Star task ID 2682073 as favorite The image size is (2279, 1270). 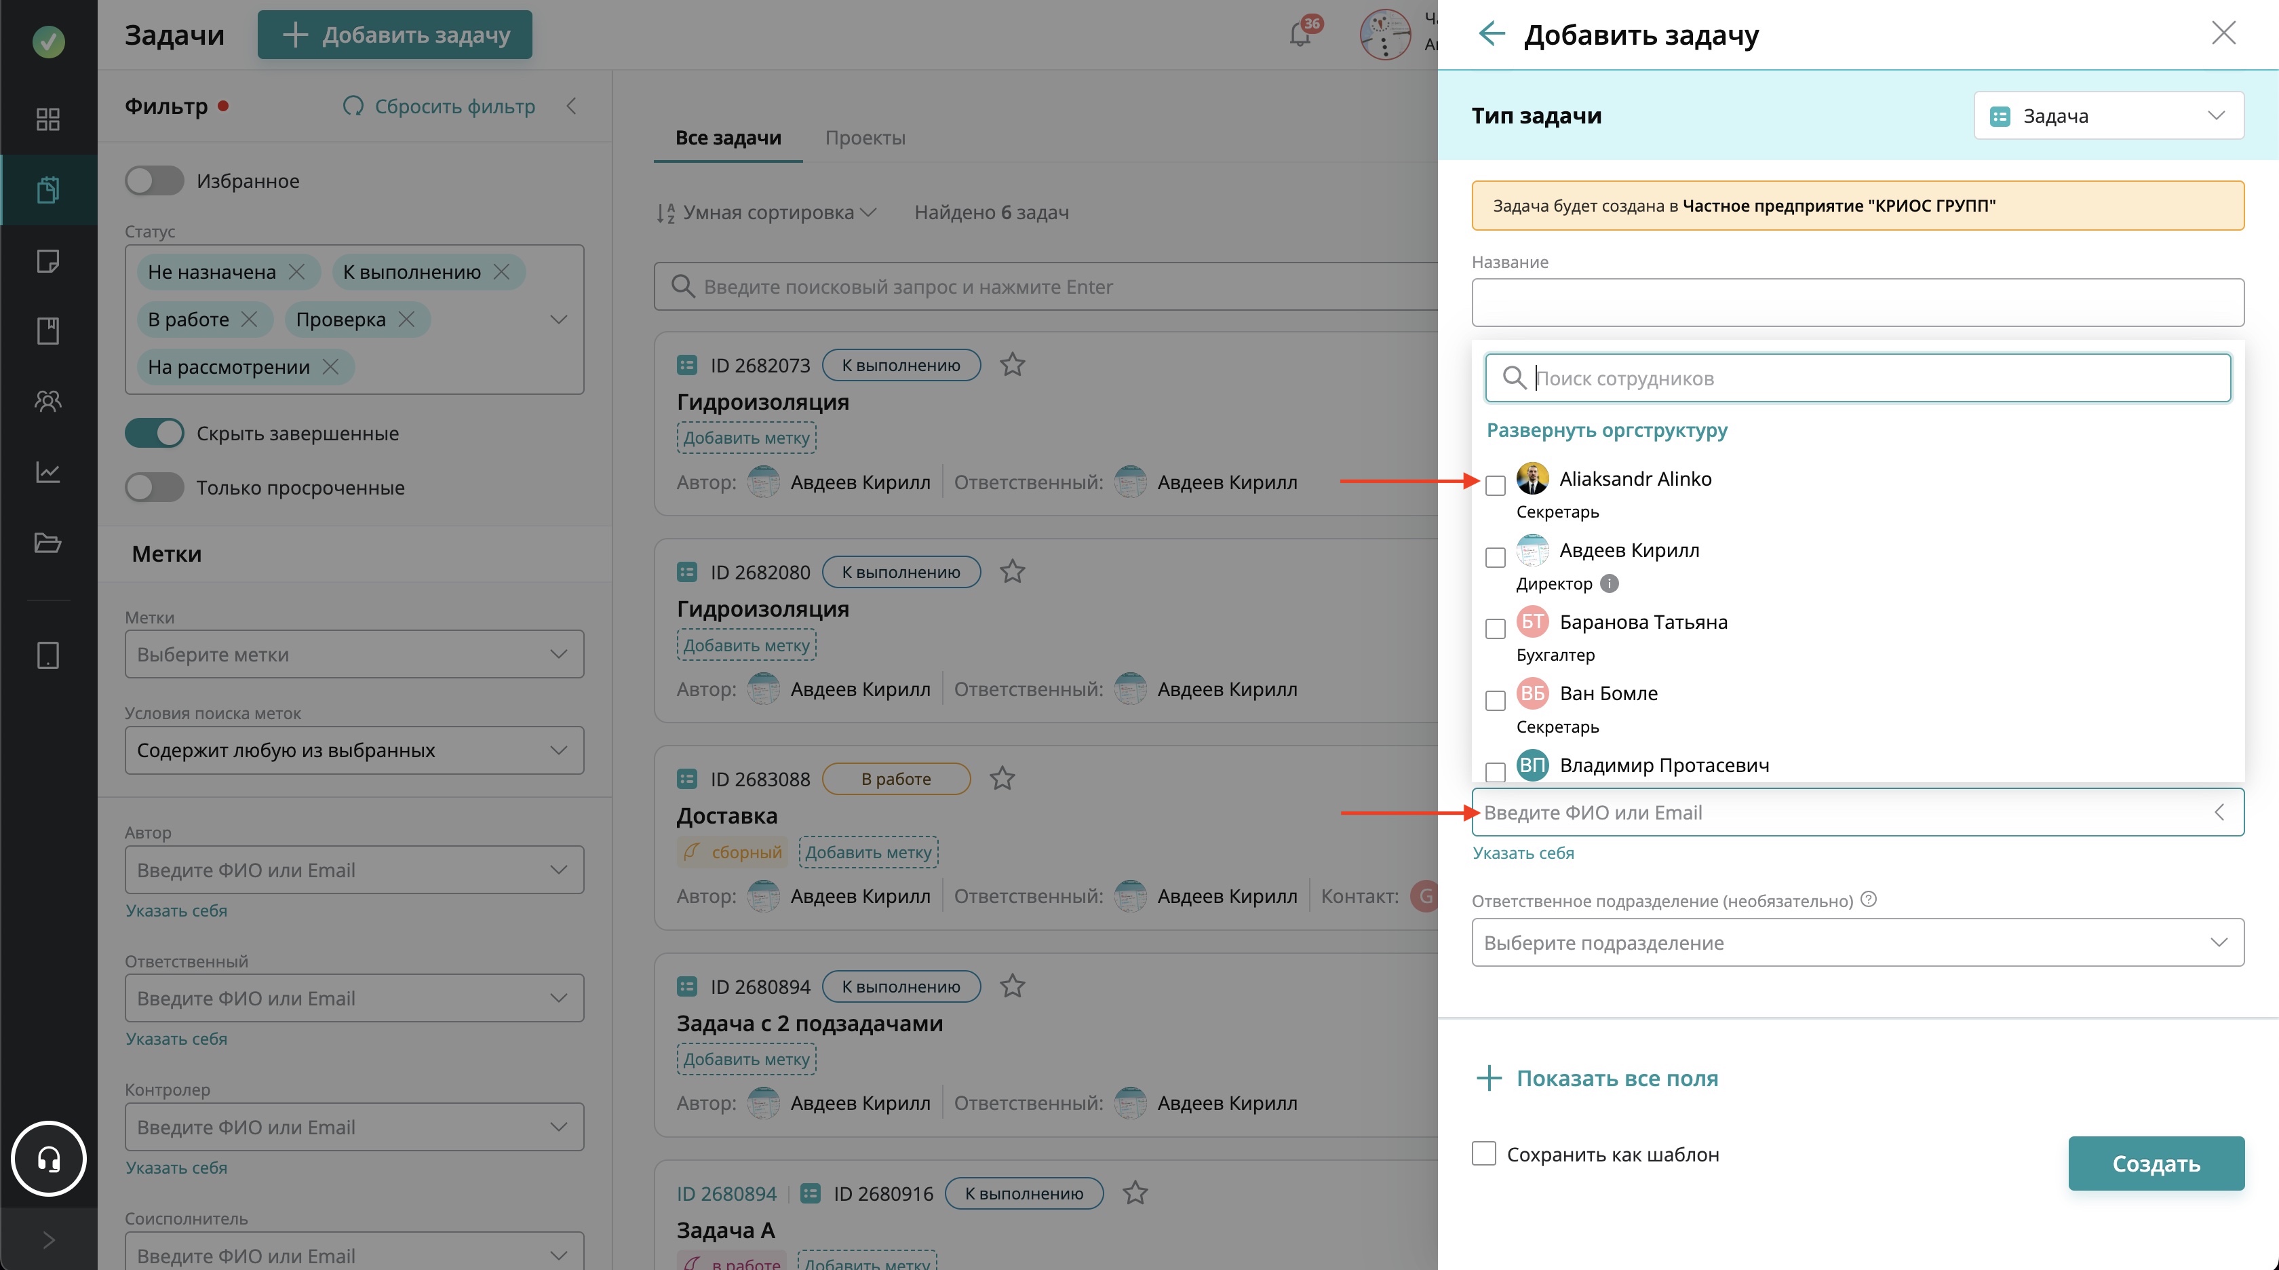(x=1012, y=364)
